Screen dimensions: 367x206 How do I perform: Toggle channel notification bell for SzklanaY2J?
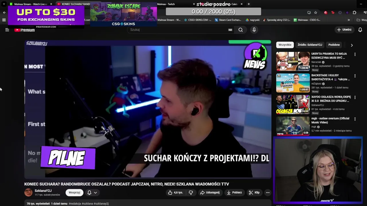[89, 193]
